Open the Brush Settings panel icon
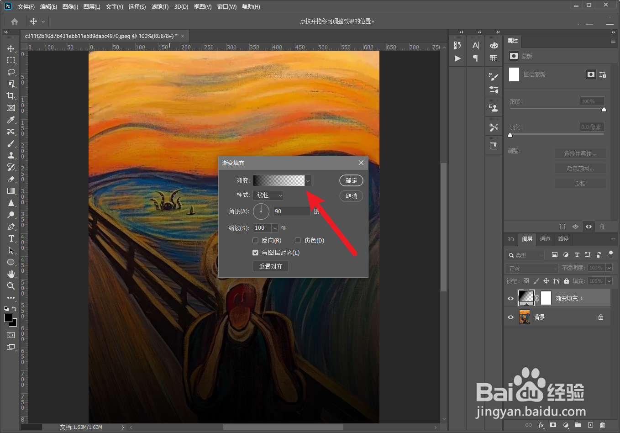The width and height of the screenshot is (620, 433). (x=494, y=77)
